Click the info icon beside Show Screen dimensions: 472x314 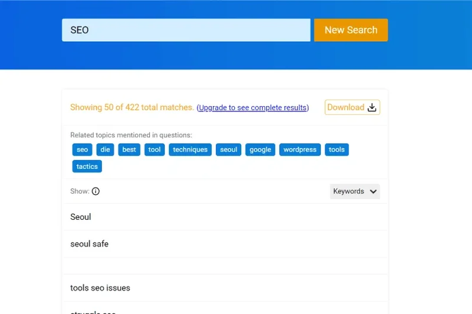(96, 191)
